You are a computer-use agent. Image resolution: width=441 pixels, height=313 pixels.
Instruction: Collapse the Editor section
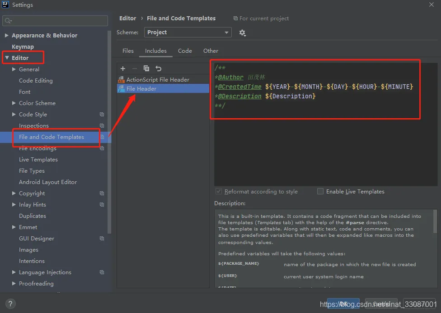(7, 58)
